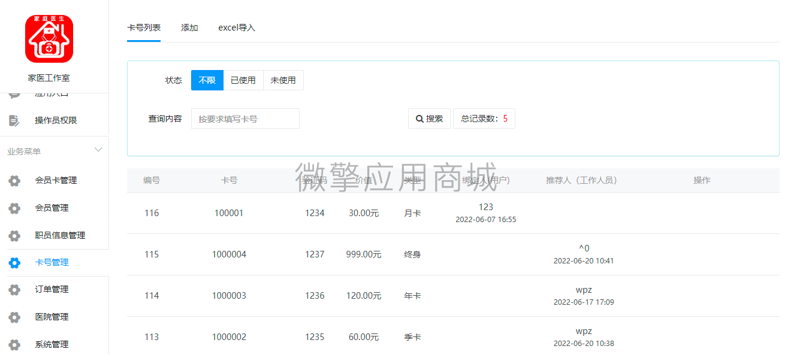Click the gear icon beside 会员卡管理
This screenshot has width=791, height=355.
pos(14,181)
